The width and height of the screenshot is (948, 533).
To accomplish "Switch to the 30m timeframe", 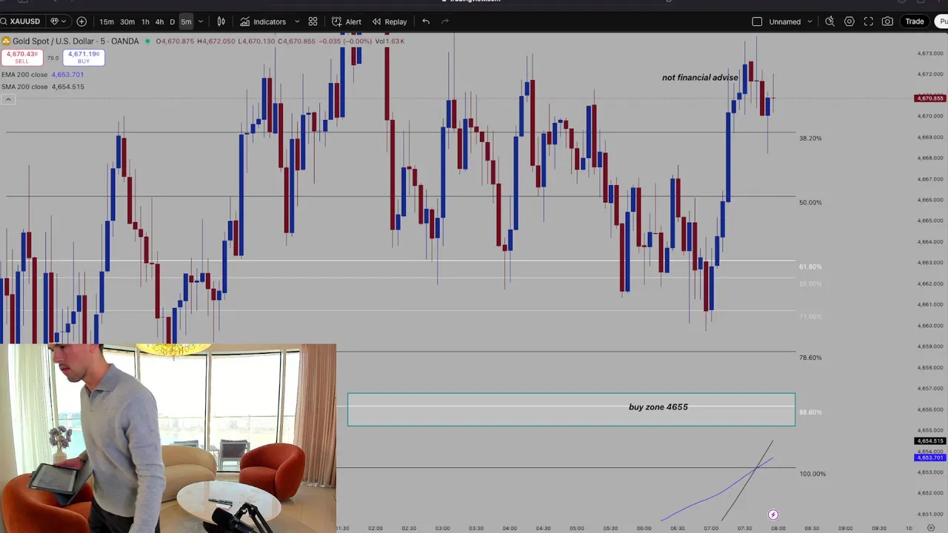I will pyautogui.click(x=127, y=21).
